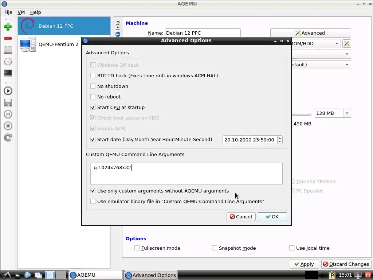Enable Fullscreen mode in Options
The width and height of the screenshot is (373, 280).
[x=137, y=248]
